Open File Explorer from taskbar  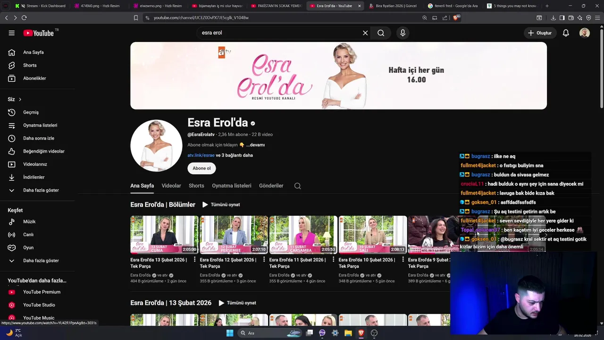click(348, 333)
